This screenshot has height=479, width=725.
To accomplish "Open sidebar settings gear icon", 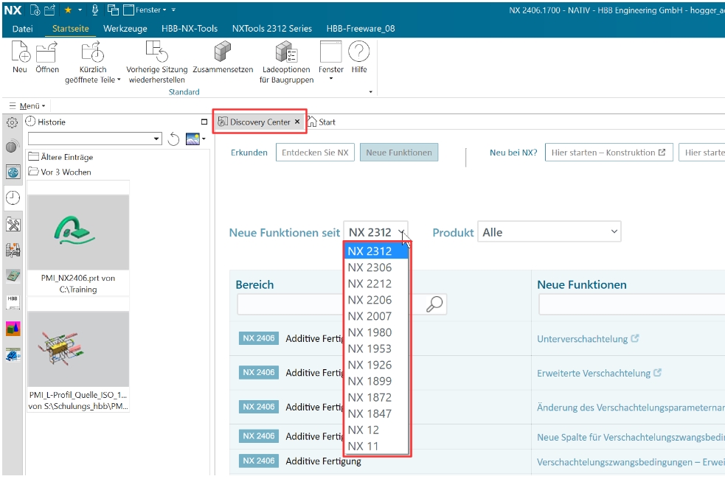I will coord(13,122).
